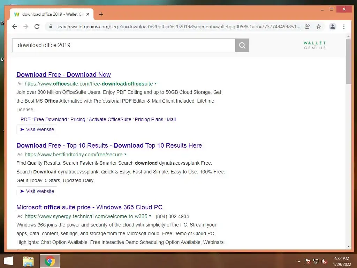Open the PDF sitelink

click(25, 119)
